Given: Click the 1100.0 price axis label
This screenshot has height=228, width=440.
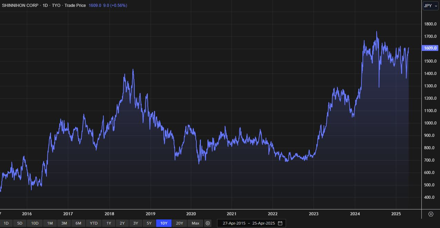Looking at the screenshot, I should 431,111.
